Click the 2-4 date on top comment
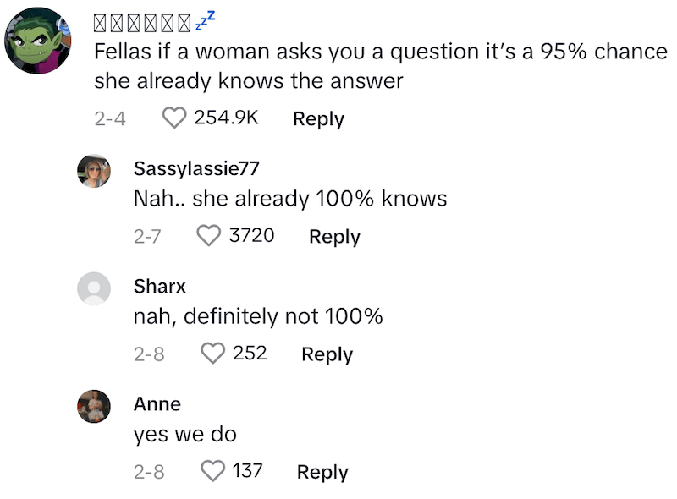This screenshot has width=677, height=499. [x=110, y=119]
